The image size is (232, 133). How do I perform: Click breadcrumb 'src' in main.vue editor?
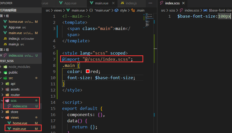(x=48, y=11)
